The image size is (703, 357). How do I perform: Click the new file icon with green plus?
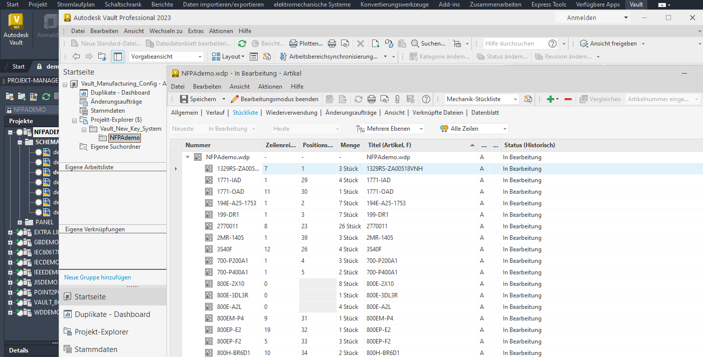[x=376, y=44]
